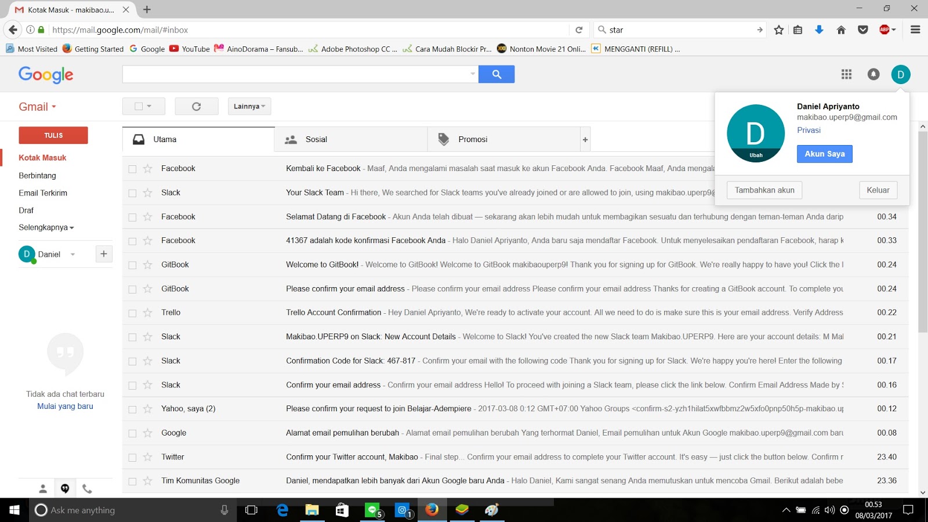Image resolution: width=928 pixels, height=522 pixels.
Task: Star the Yahoo, saya (2) email
Action: point(148,409)
